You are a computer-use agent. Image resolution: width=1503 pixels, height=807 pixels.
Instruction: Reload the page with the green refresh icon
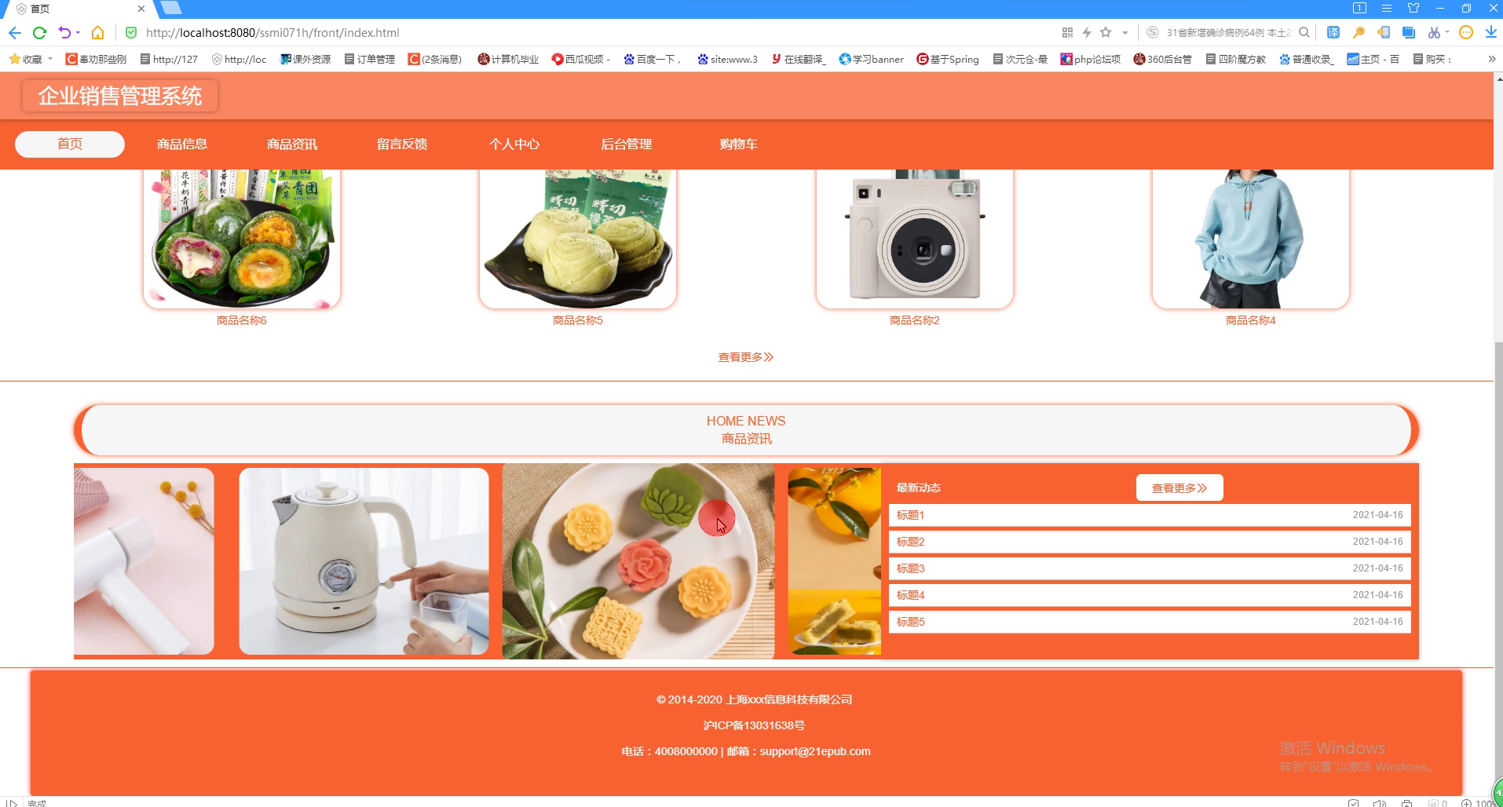click(x=39, y=33)
